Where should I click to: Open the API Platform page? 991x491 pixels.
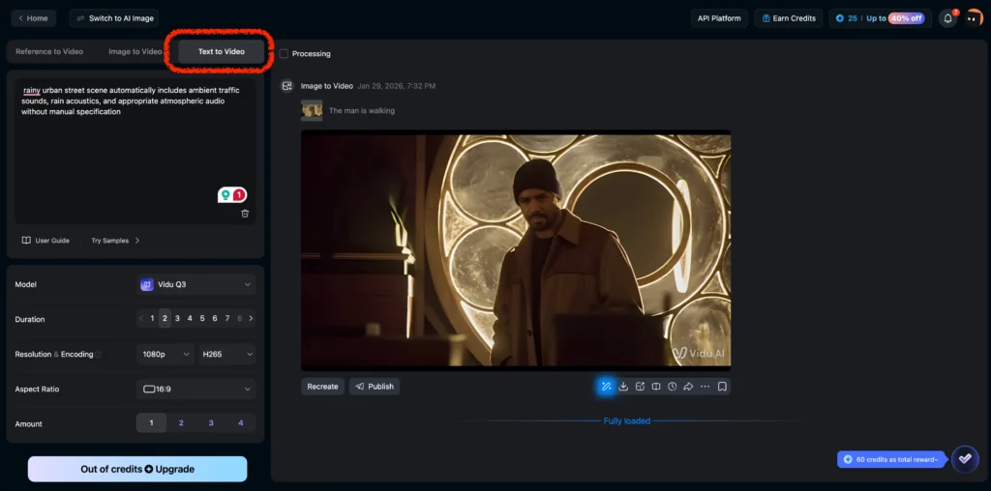coord(719,18)
